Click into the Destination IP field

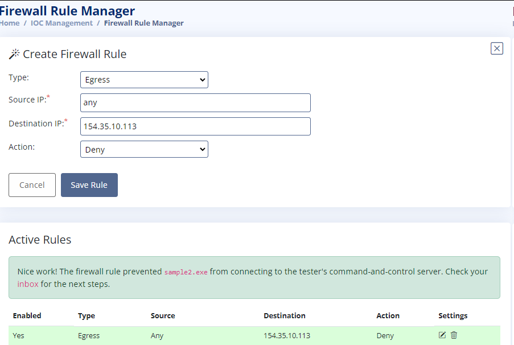195,126
